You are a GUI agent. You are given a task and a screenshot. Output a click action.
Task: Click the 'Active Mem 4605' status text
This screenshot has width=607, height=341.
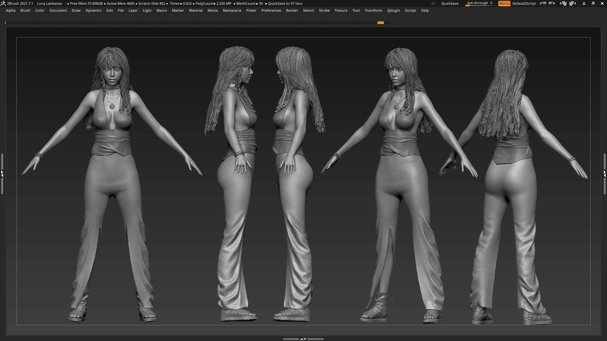pyautogui.click(x=120, y=3)
